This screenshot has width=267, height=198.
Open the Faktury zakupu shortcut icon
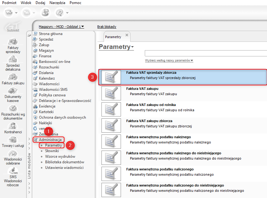coord(13,77)
